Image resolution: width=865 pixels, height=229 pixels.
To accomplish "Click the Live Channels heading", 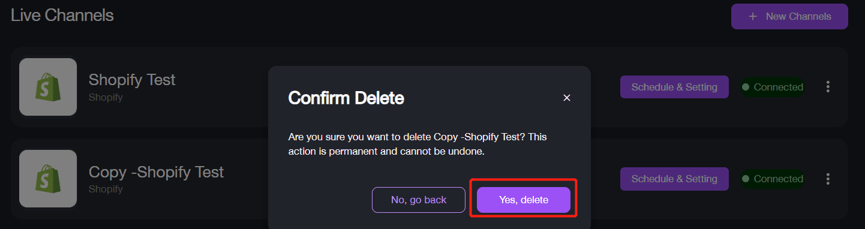I will click(62, 15).
